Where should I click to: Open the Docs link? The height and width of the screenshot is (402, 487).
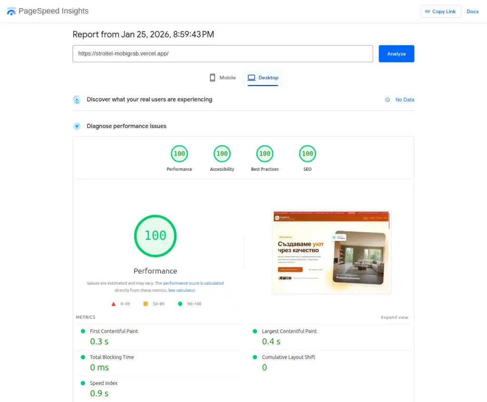473,11
